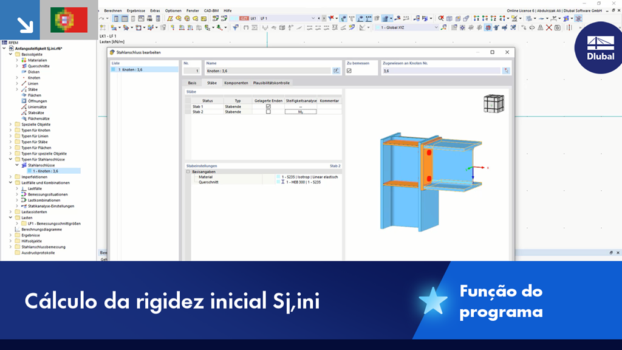Click the Stahlanschlüsse icon in navigator tree

24,165
